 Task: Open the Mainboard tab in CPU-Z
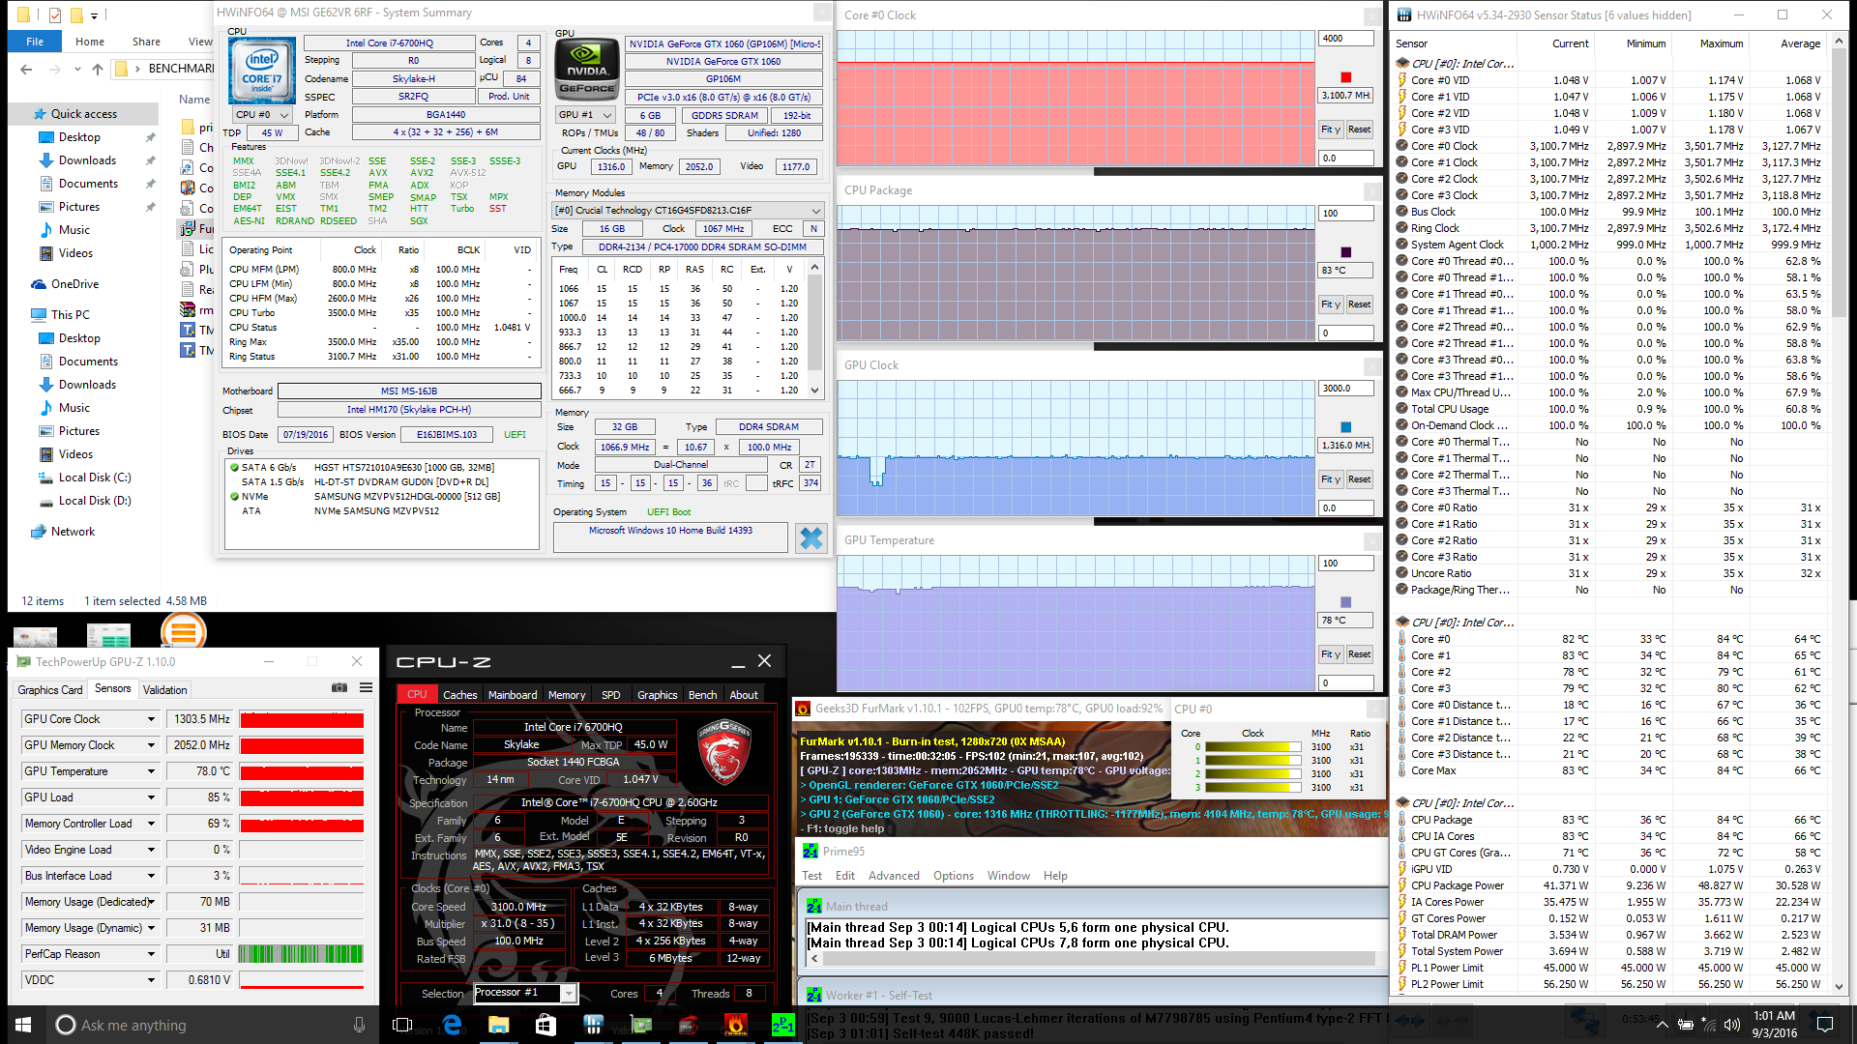(x=513, y=695)
